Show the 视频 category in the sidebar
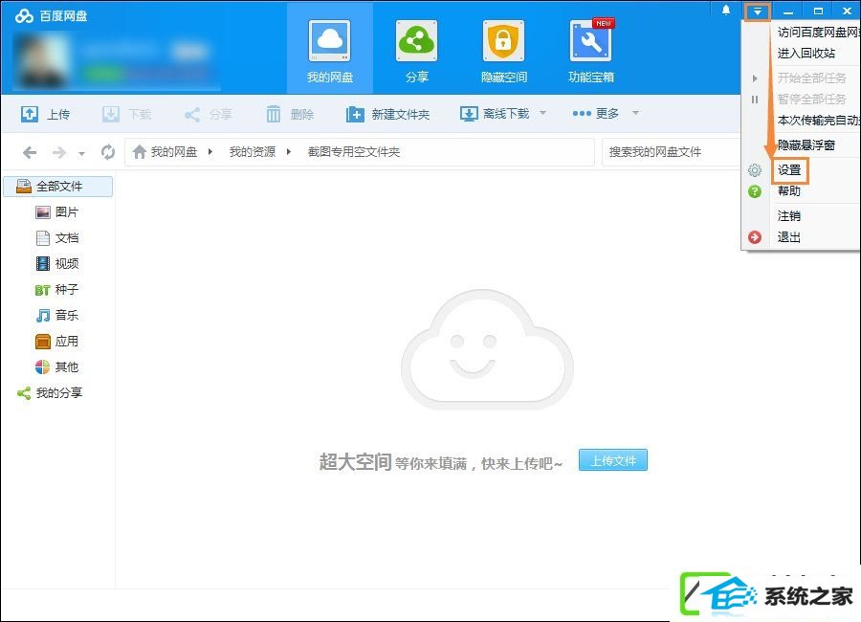 [x=57, y=264]
